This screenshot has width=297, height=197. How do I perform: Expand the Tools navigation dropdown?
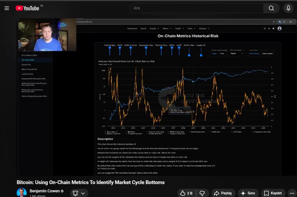point(191,28)
